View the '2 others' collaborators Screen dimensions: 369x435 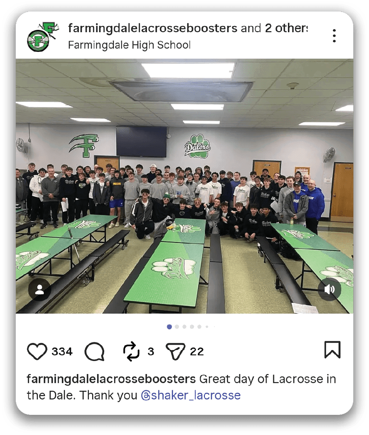(286, 28)
